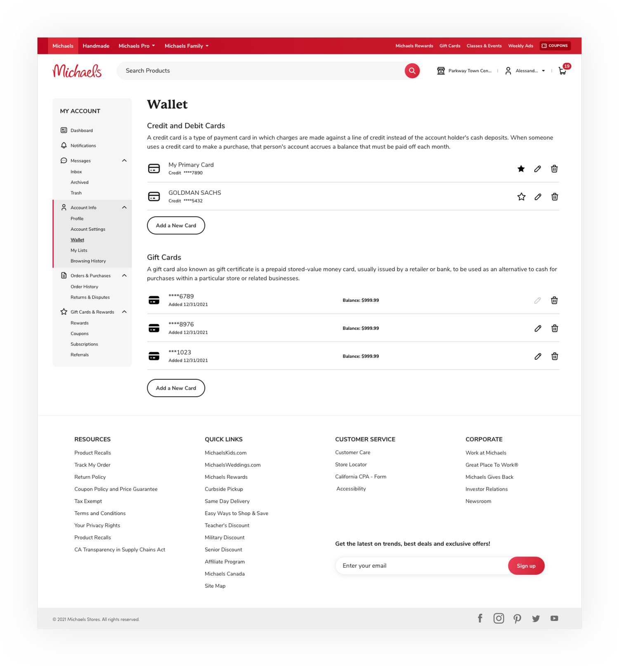Open Store Locator footer link
Viewport: 619px width, 666px height.
pos(351,465)
